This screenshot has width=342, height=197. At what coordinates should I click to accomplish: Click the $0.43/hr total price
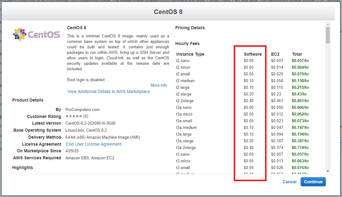[299, 94]
